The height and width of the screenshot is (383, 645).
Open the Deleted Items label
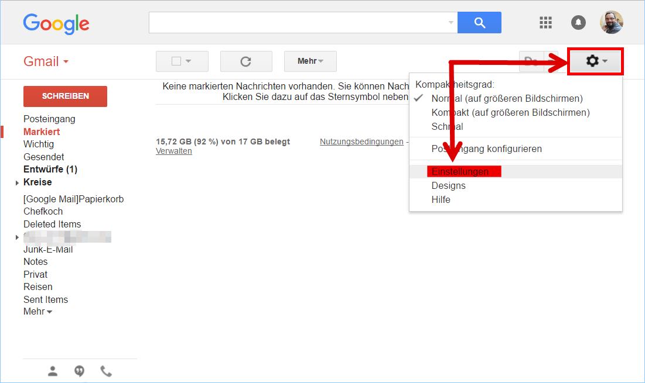(52, 224)
